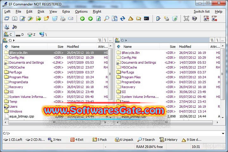This screenshot has width=228, height=152.
Task: Open the Switch list menu
Action: (x=201, y=11)
